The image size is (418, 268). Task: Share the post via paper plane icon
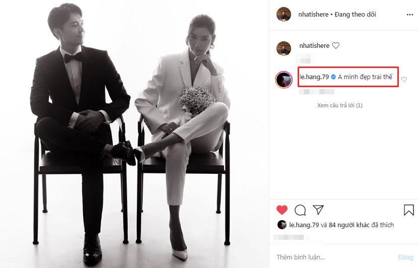318,210
